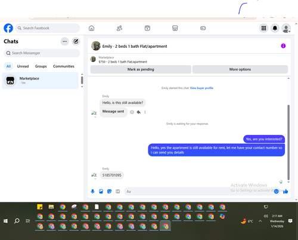The width and height of the screenshot is (298, 240).
Task: Open more actions for Message sent bubble
Action: (x=145, y=112)
